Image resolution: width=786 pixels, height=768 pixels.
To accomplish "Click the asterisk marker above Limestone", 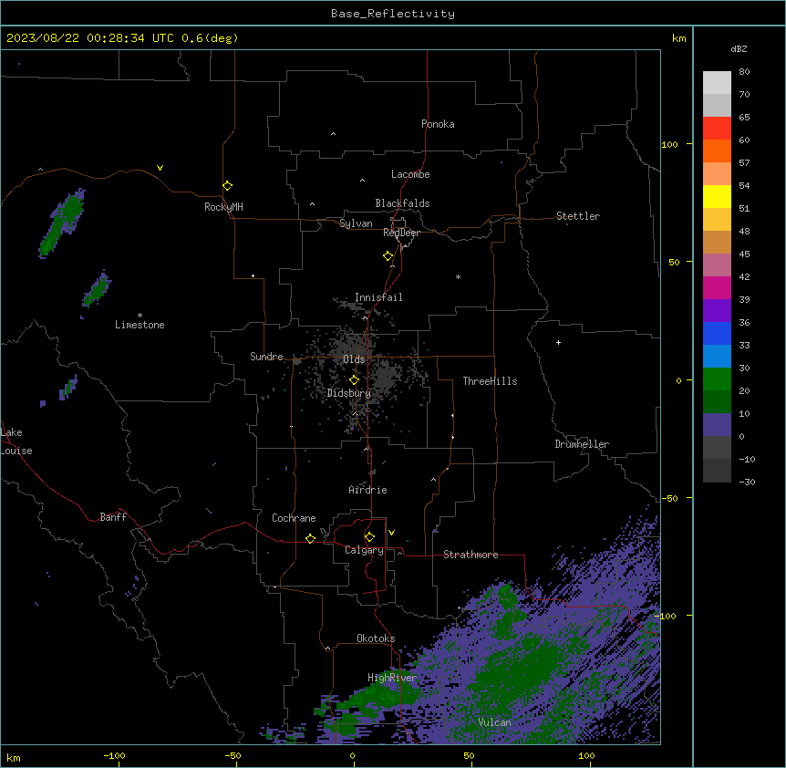I will coord(140,316).
